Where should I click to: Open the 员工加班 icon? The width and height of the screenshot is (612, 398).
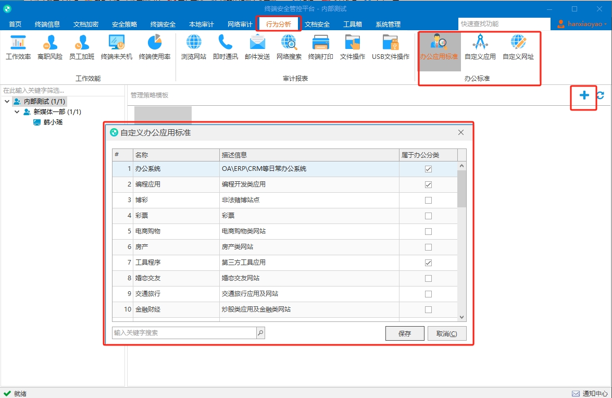coord(82,47)
